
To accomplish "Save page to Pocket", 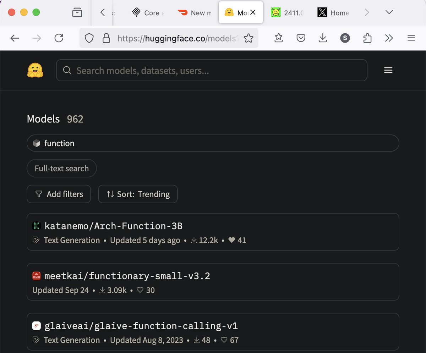I will 301,38.
